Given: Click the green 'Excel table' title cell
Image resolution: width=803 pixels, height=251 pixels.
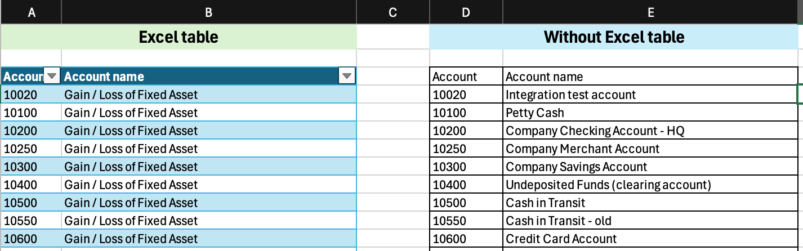Looking at the screenshot, I should pos(179,37).
